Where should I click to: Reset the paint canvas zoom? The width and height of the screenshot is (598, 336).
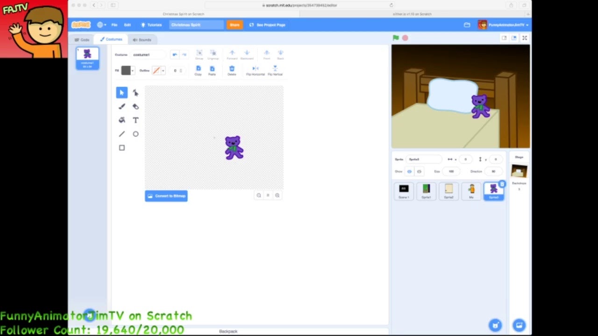tap(268, 196)
